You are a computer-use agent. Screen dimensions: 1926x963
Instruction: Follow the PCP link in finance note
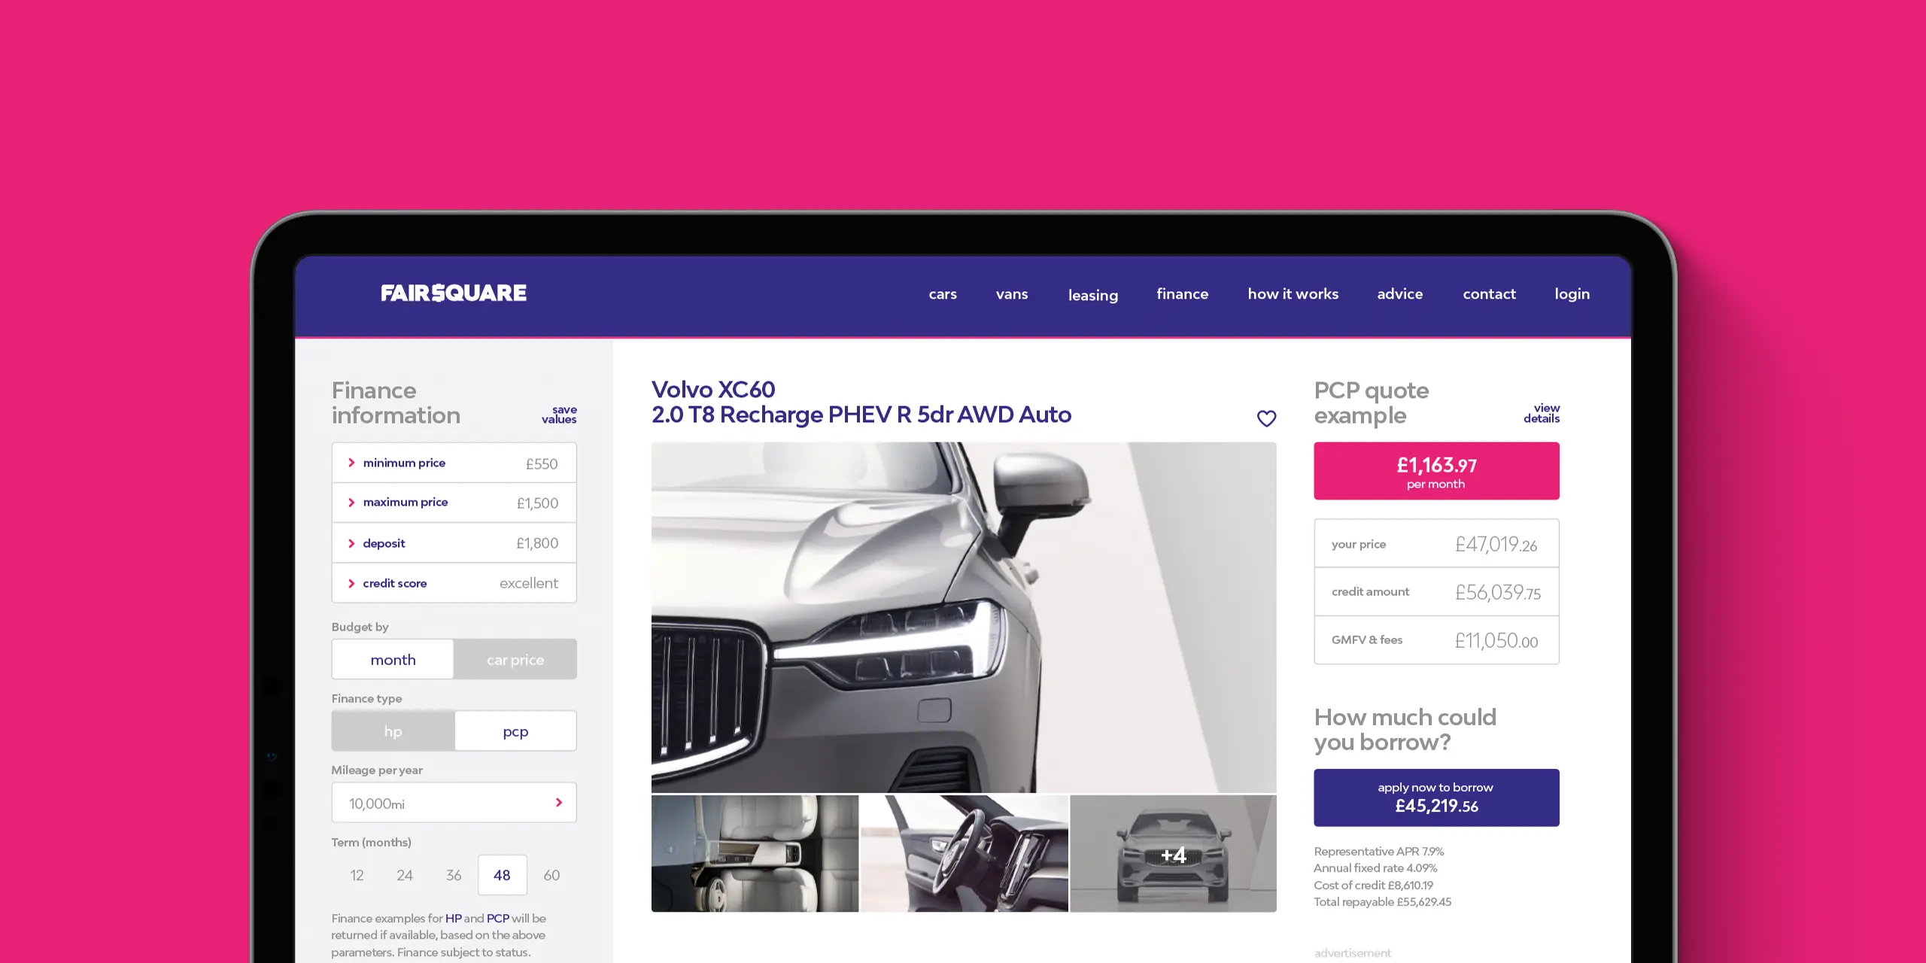pyautogui.click(x=498, y=919)
